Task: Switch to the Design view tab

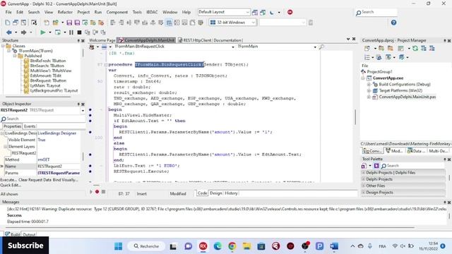Action: click(215, 193)
